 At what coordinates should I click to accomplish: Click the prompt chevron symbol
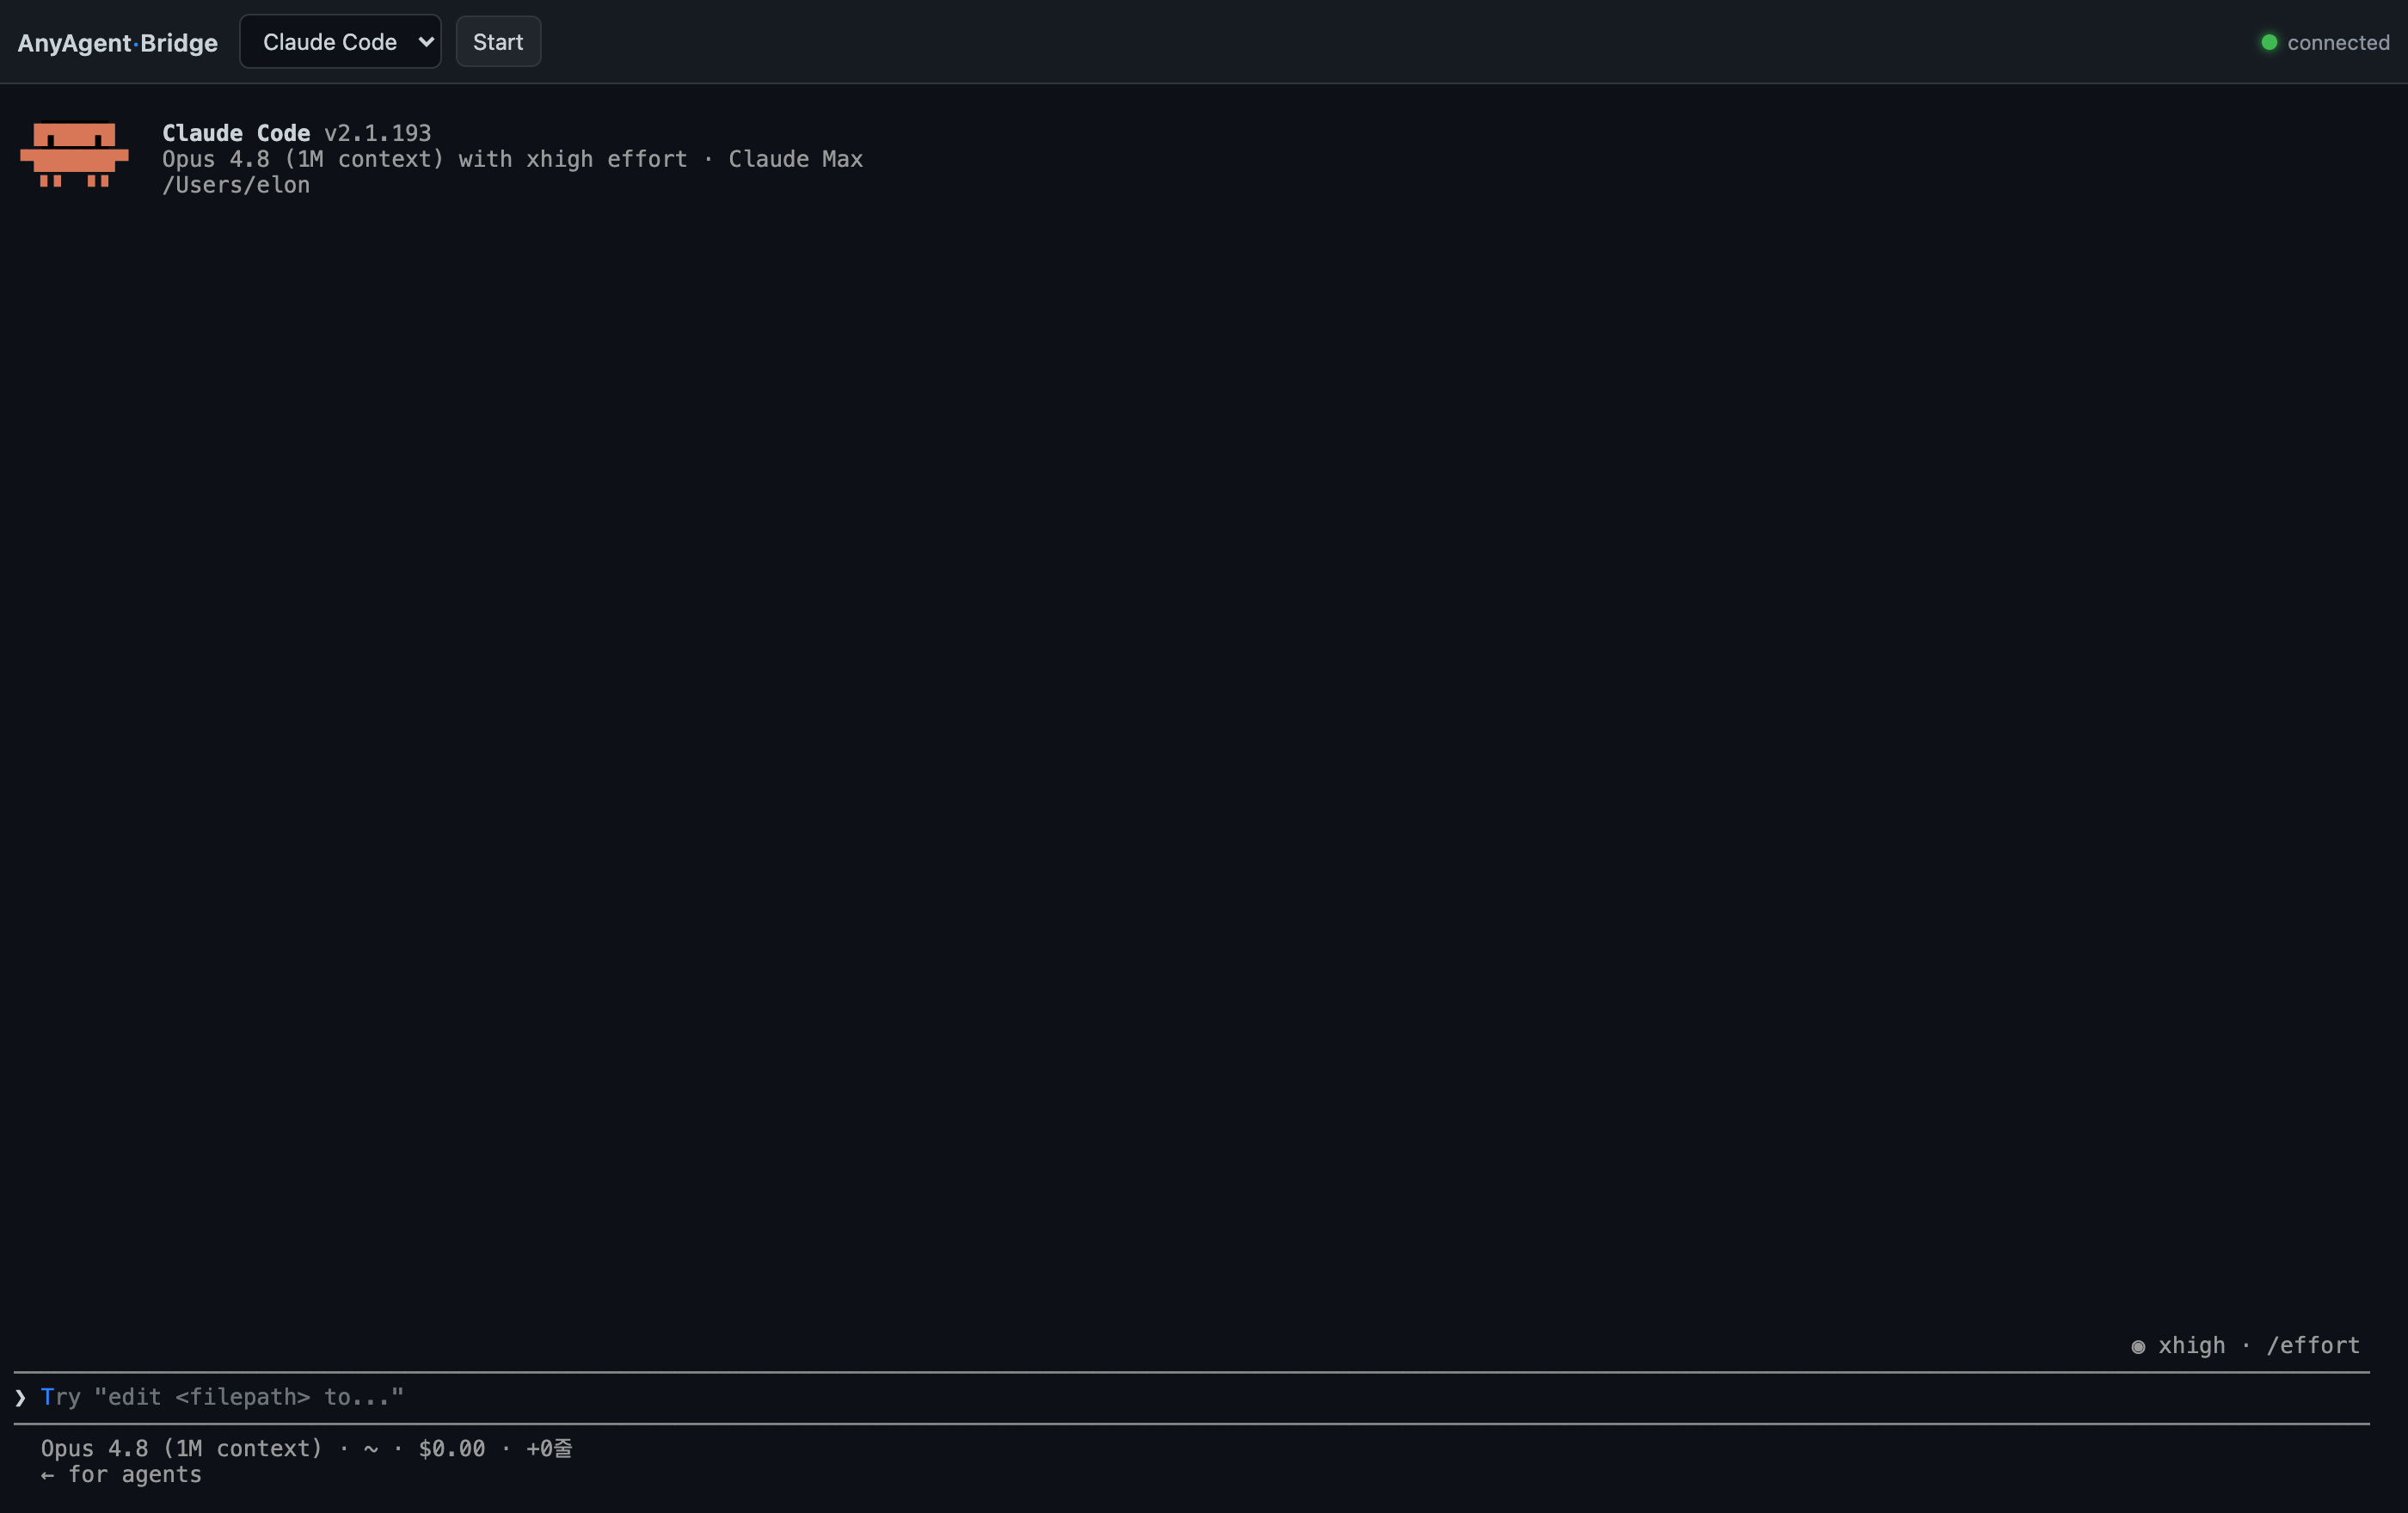point(20,1397)
